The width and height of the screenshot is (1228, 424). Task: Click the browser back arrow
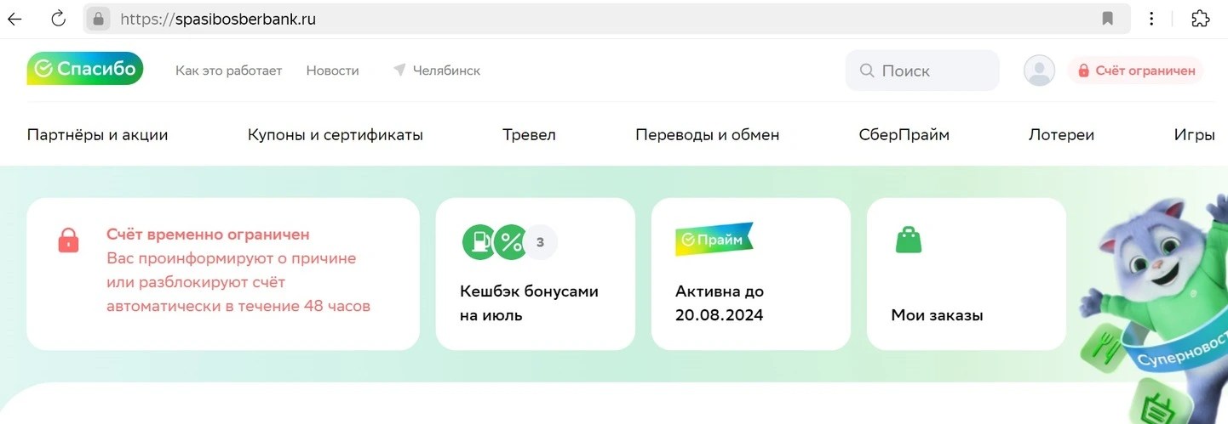(14, 19)
